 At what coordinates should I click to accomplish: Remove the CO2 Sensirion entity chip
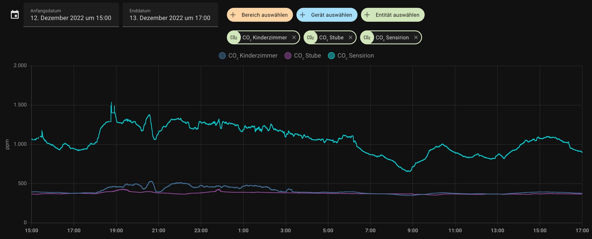pos(416,37)
